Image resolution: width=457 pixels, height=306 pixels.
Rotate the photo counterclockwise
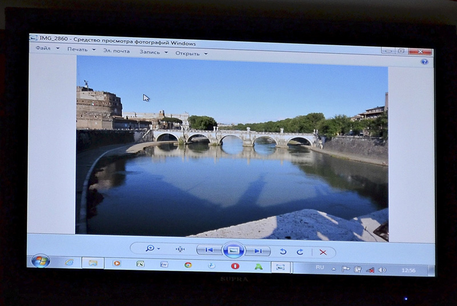click(x=283, y=251)
